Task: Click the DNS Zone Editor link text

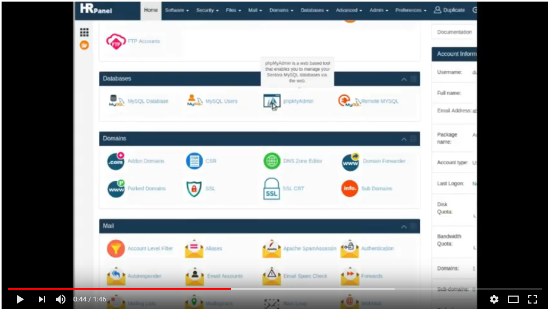Action: coord(303,161)
